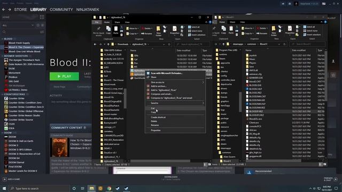Click search box in dgVoodoo2_76 window
Screen dimensions: 342x192
(x=192, y=44)
